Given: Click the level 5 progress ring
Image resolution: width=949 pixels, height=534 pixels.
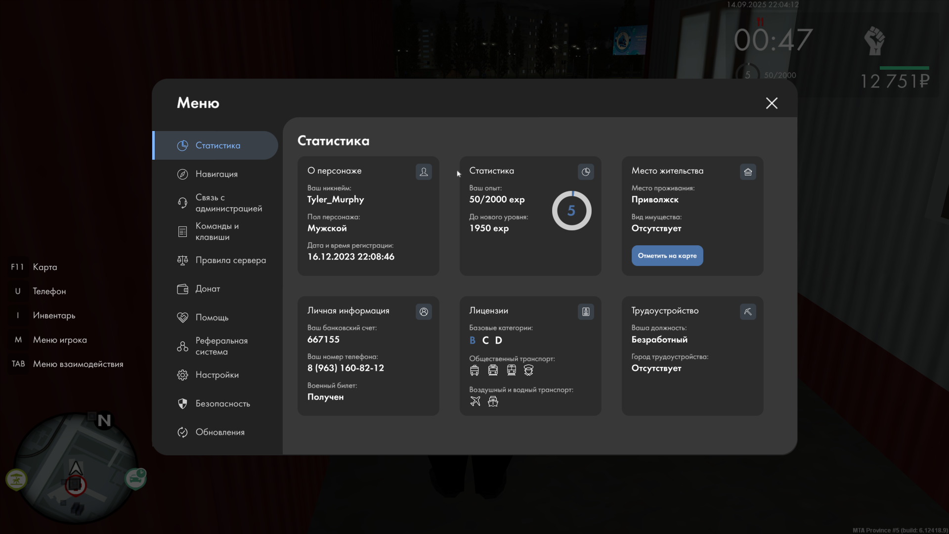Looking at the screenshot, I should tap(571, 211).
